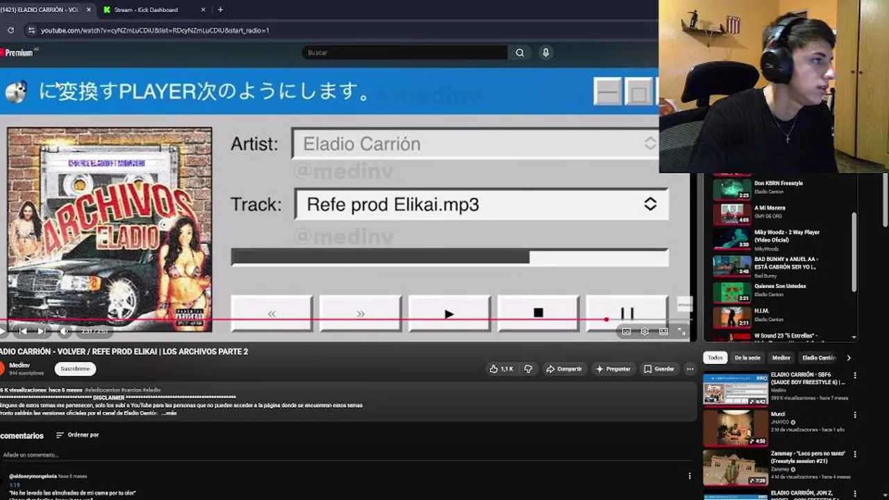Dislike the video with thumbs-down

coord(528,369)
